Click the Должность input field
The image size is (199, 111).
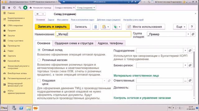pos(164,88)
